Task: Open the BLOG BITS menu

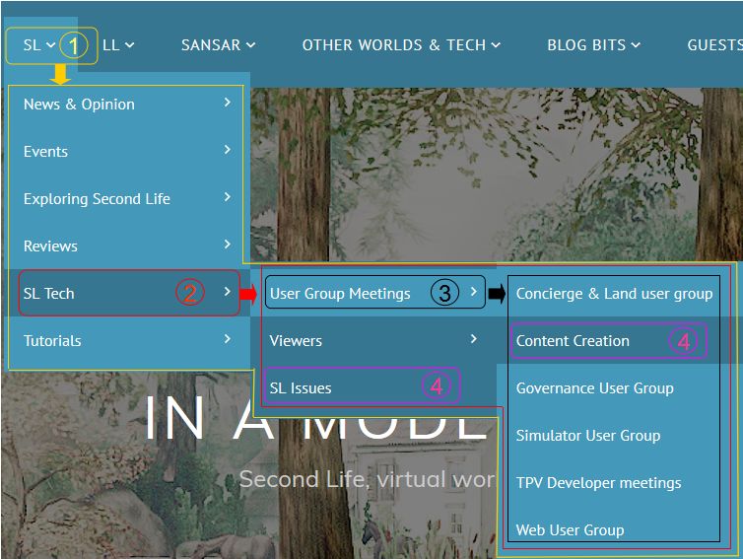Action: tap(593, 45)
